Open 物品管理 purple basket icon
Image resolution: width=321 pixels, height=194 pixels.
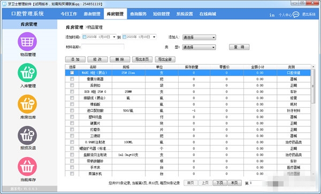(27, 42)
